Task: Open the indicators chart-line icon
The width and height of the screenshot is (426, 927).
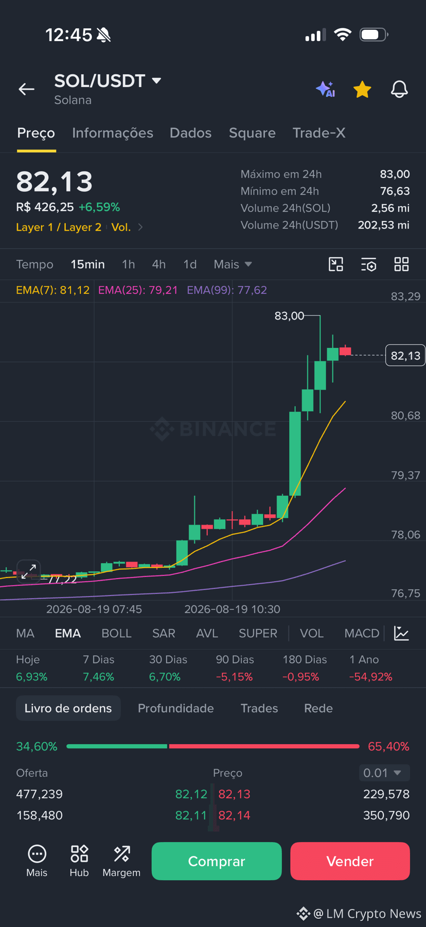Action: coord(401,633)
